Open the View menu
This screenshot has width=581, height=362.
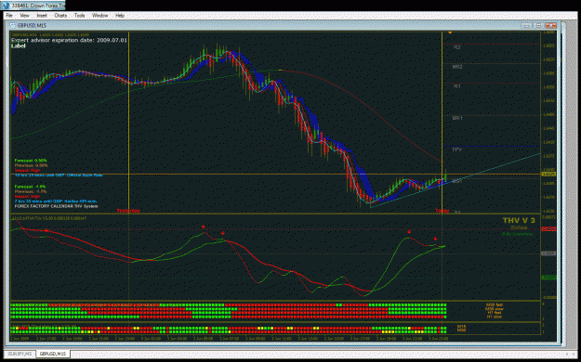click(24, 16)
